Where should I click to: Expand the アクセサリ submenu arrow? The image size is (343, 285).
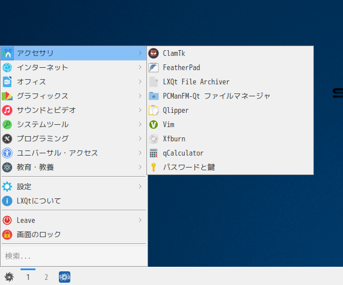tap(140, 53)
